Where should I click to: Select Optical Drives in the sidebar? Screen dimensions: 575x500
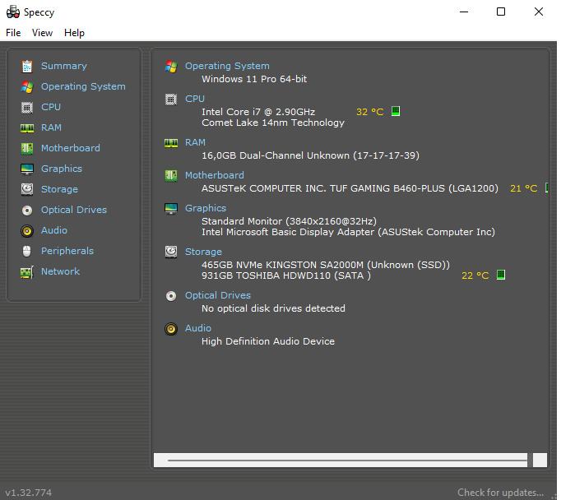coord(74,210)
